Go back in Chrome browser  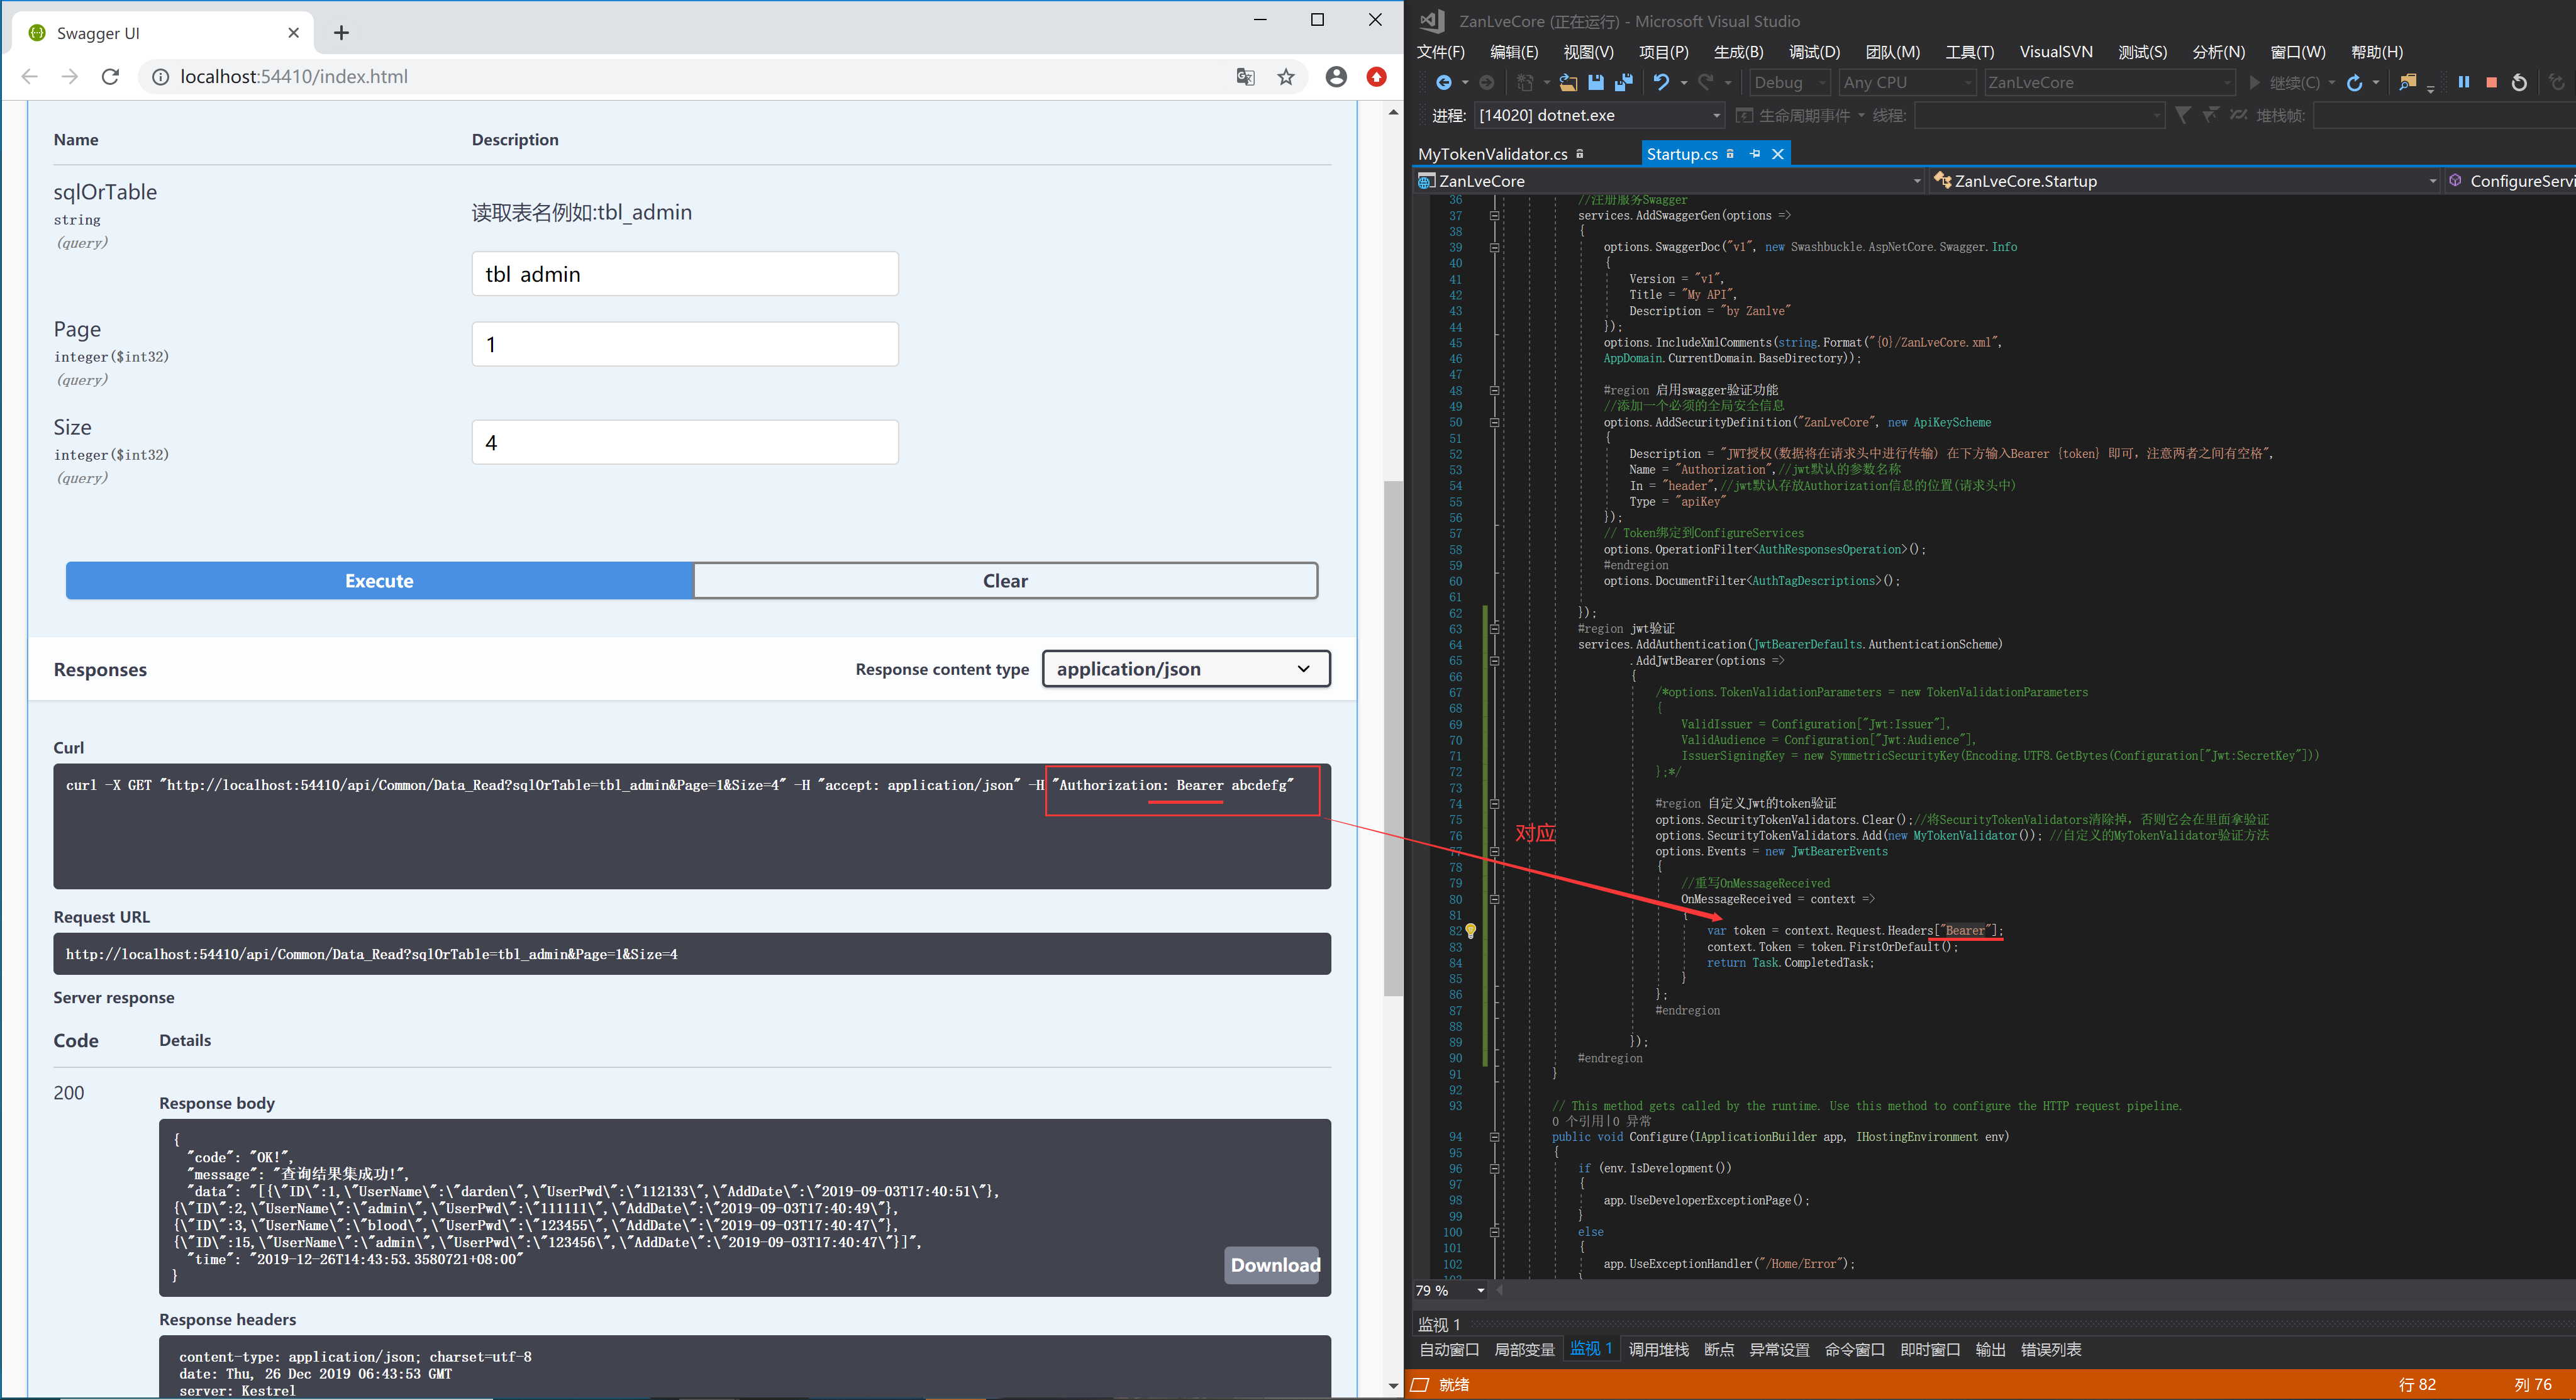30,77
